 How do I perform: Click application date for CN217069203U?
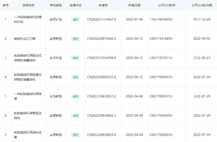pyautogui.click(x=134, y=135)
